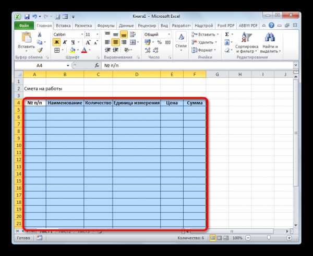The image size is (313, 256).
Task: Click the text Orientation icon
Action: [x=127, y=50]
